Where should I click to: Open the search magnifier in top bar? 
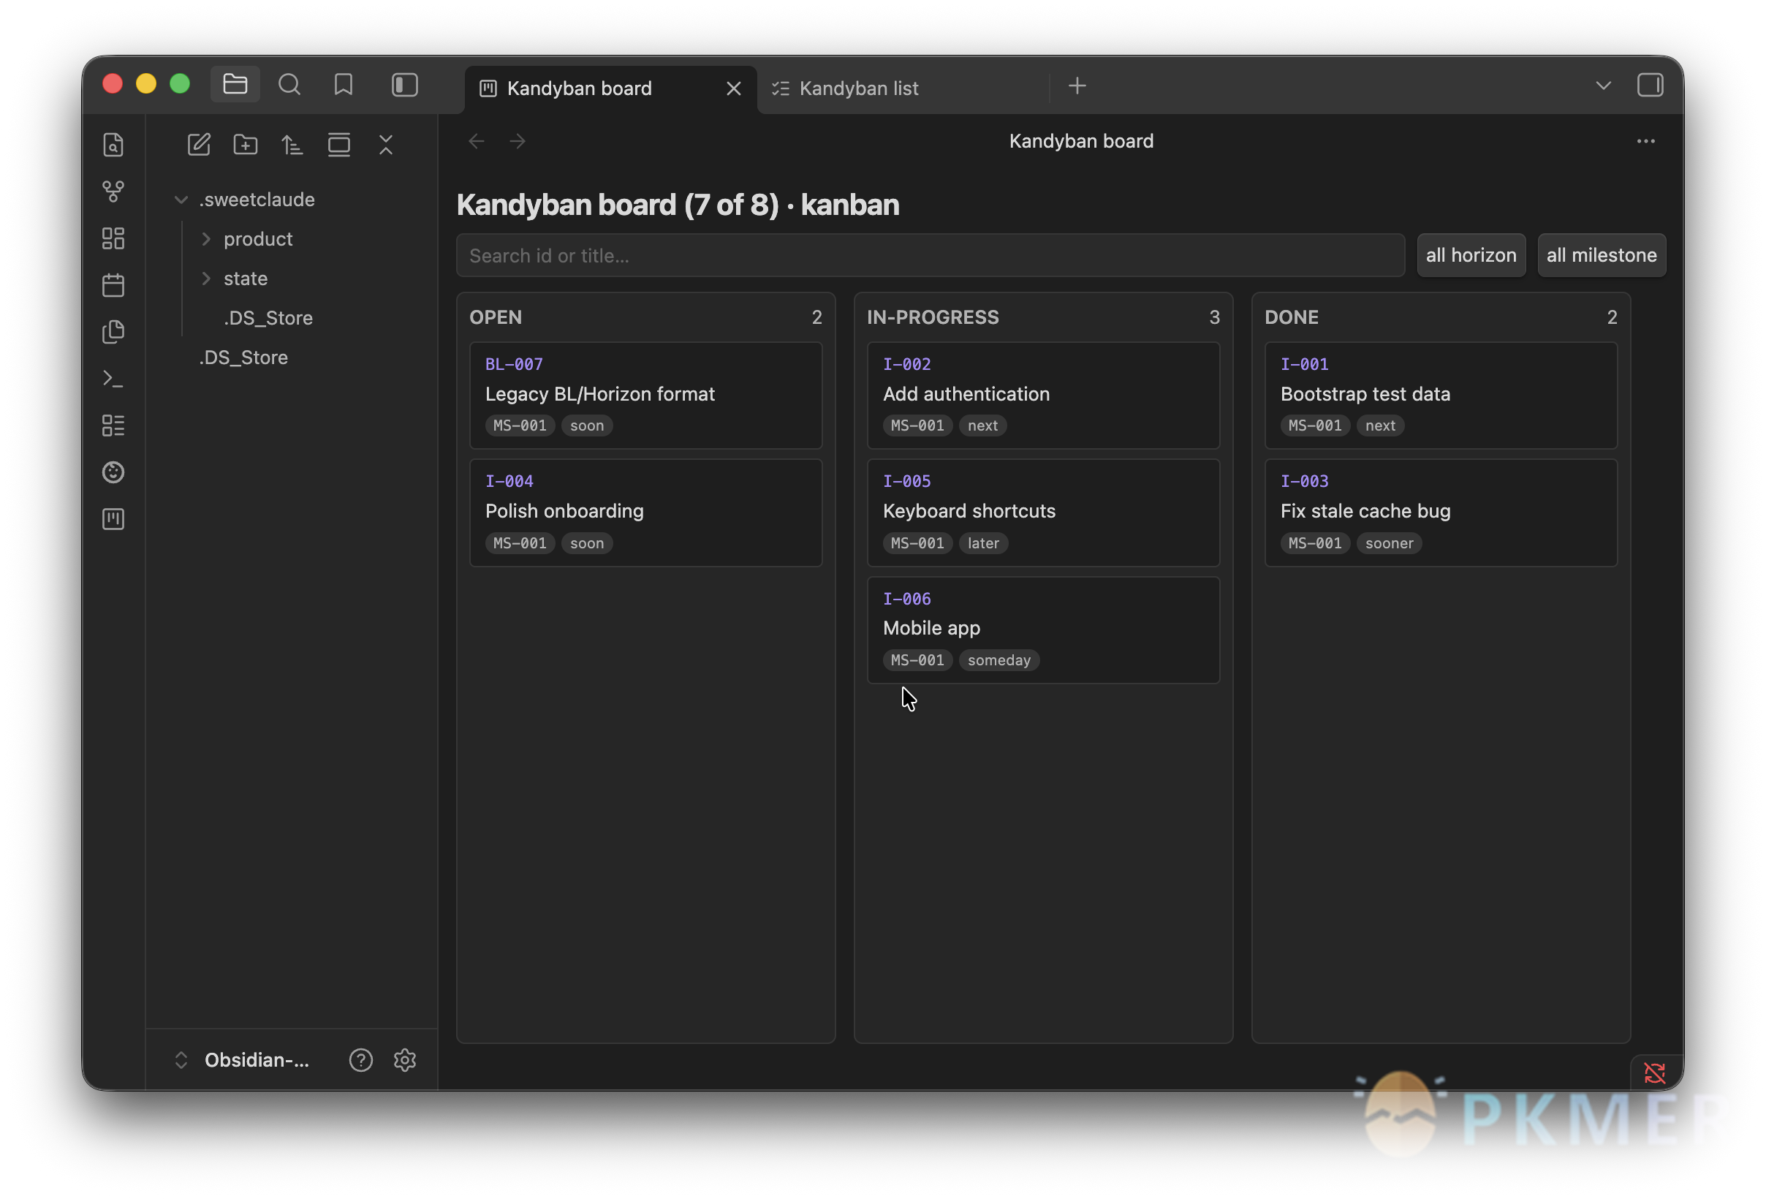(289, 84)
